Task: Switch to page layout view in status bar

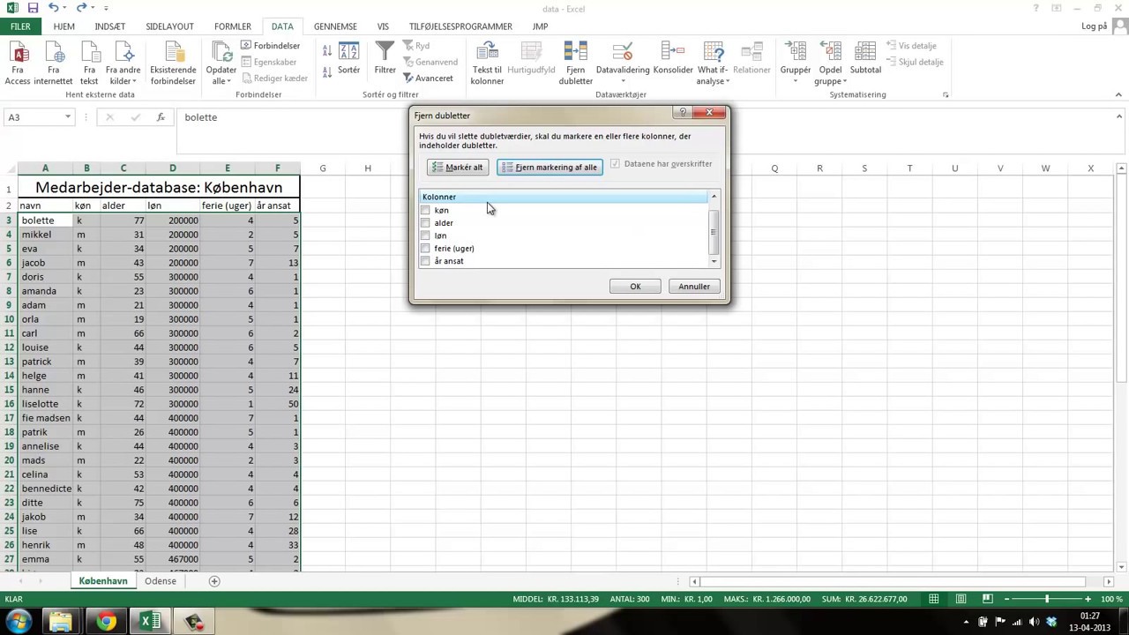Action: (961, 599)
